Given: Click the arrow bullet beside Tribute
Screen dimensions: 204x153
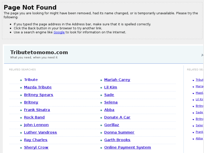Looking at the screenshot, I should [21, 80].
